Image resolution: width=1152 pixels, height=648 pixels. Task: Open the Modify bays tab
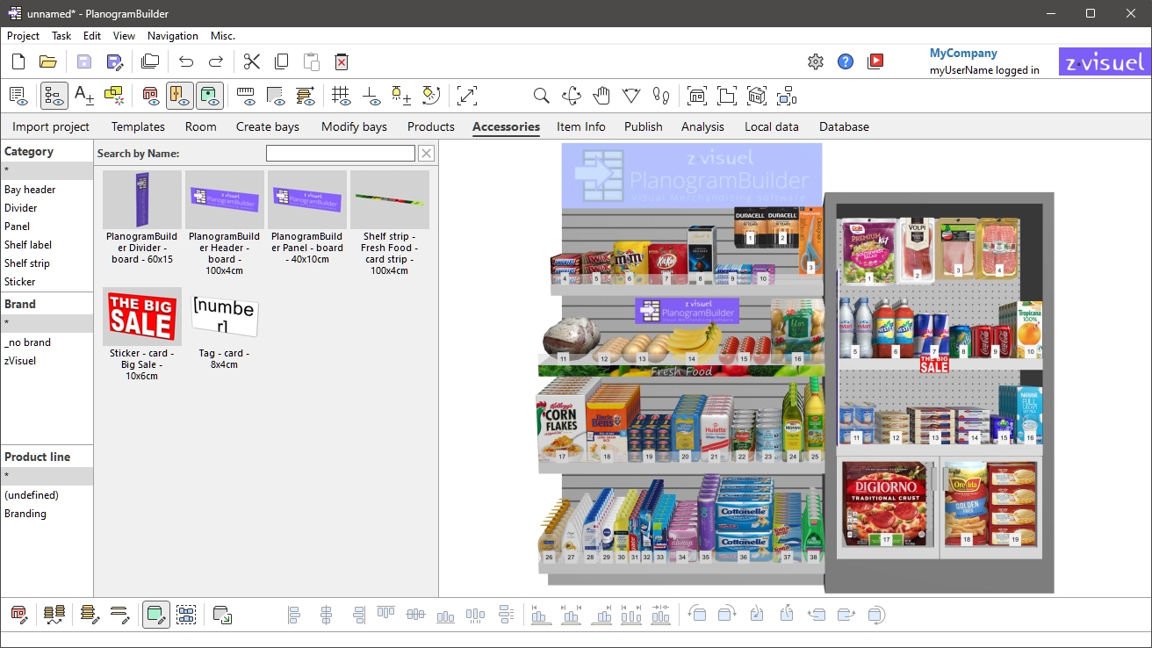click(x=354, y=126)
